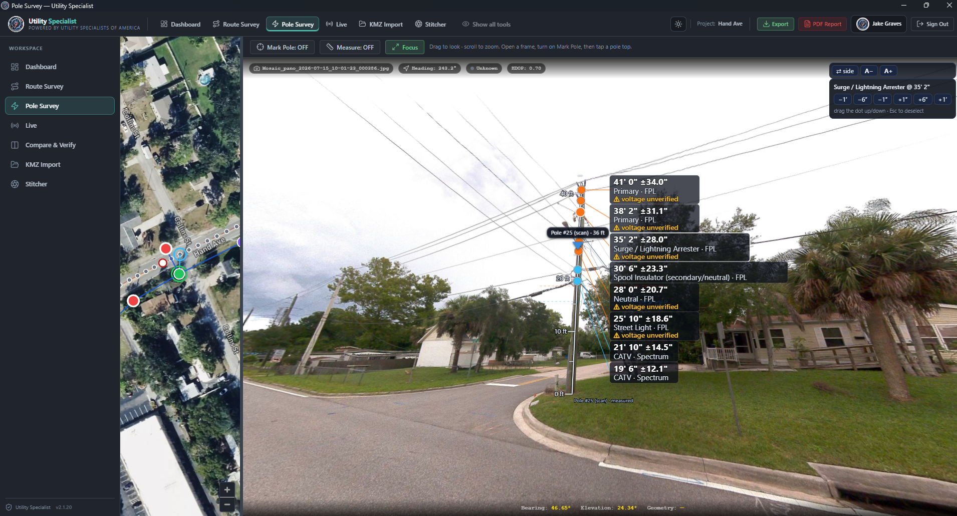Lower arrester height by one foot
This screenshot has height=516, width=957.
pos(843,99)
